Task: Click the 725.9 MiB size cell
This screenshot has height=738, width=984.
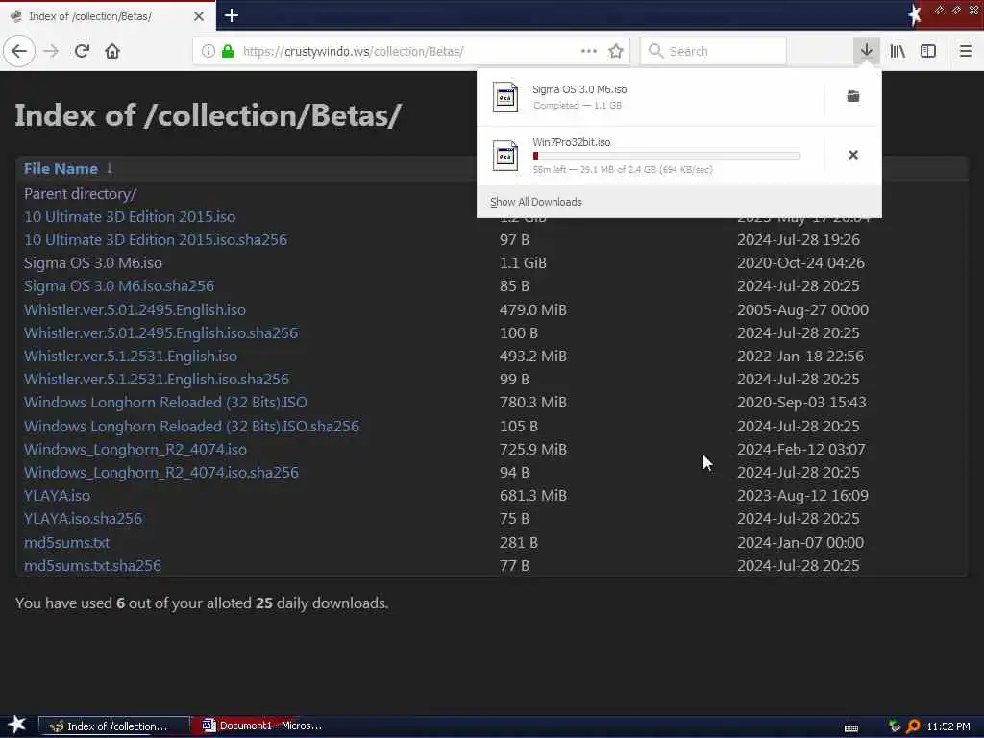Action: (x=532, y=450)
